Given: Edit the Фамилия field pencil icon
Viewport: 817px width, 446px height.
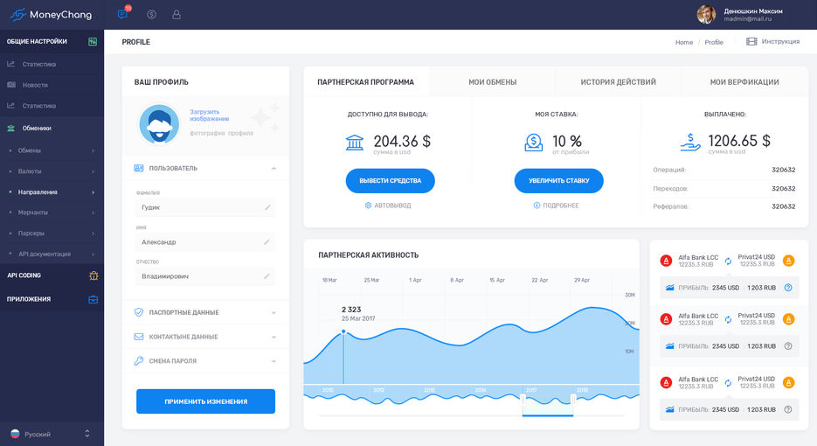Looking at the screenshot, I should point(267,207).
